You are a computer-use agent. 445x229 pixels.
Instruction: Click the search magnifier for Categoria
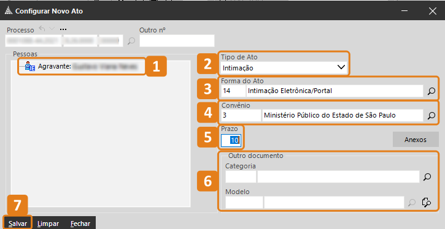pyautogui.click(x=427, y=177)
